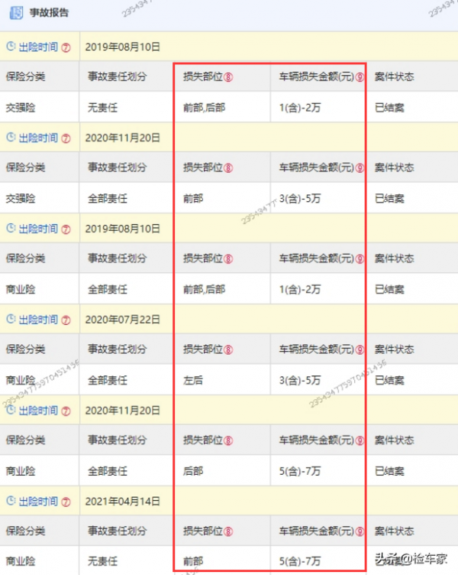Click the ⑧ icon in header above the 左后 row
This screenshot has height=575, width=458.
coord(228,350)
